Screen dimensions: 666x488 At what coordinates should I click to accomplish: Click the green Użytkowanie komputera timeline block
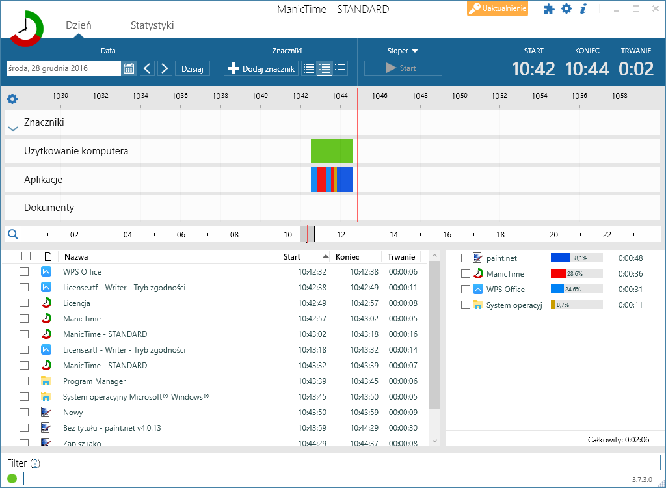tap(332, 151)
